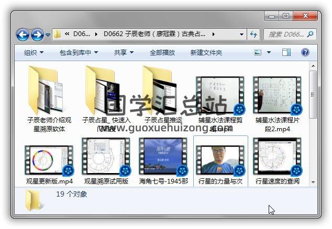Click the scrollbar down arrow
The height and width of the screenshot is (229, 332).
[313, 182]
